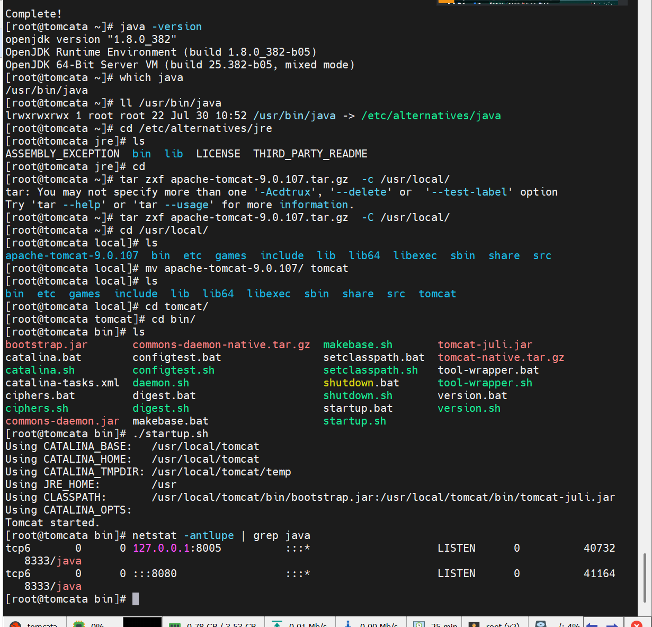Screen dimensions: 652x627
Task: Click the red tomcat-native.tar.gz file
Action: click(x=501, y=357)
